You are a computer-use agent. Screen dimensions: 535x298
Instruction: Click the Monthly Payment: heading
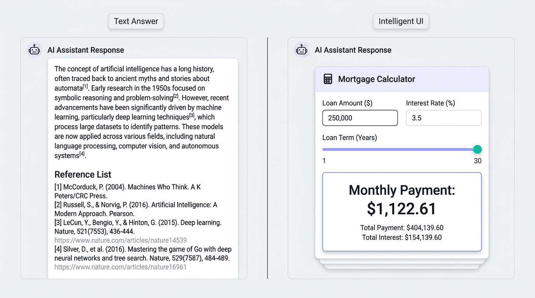(402, 190)
